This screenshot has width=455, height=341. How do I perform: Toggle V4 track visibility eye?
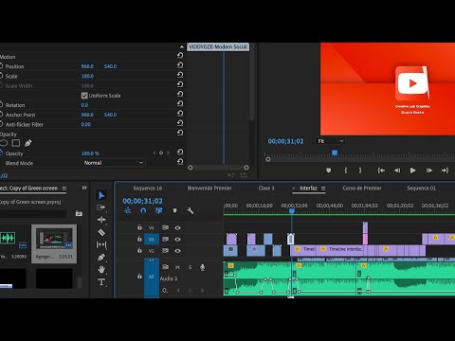[177, 227]
